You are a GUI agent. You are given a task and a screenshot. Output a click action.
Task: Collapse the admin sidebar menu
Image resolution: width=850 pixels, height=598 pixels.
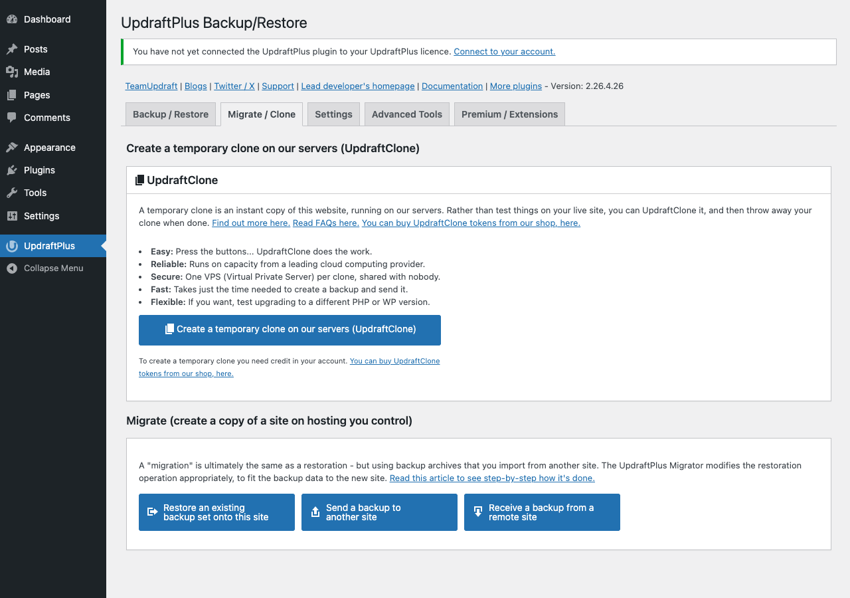tap(53, 268)
